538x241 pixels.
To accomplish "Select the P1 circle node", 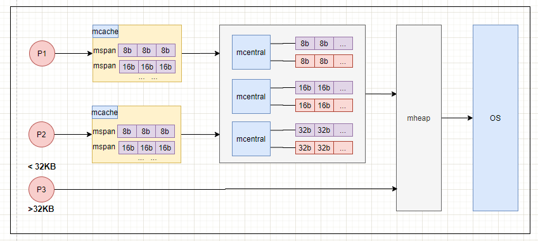I will tap(42, 53).
